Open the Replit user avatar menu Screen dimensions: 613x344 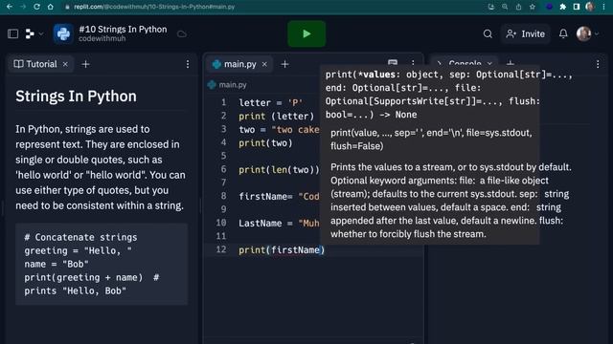click(587, 34)
